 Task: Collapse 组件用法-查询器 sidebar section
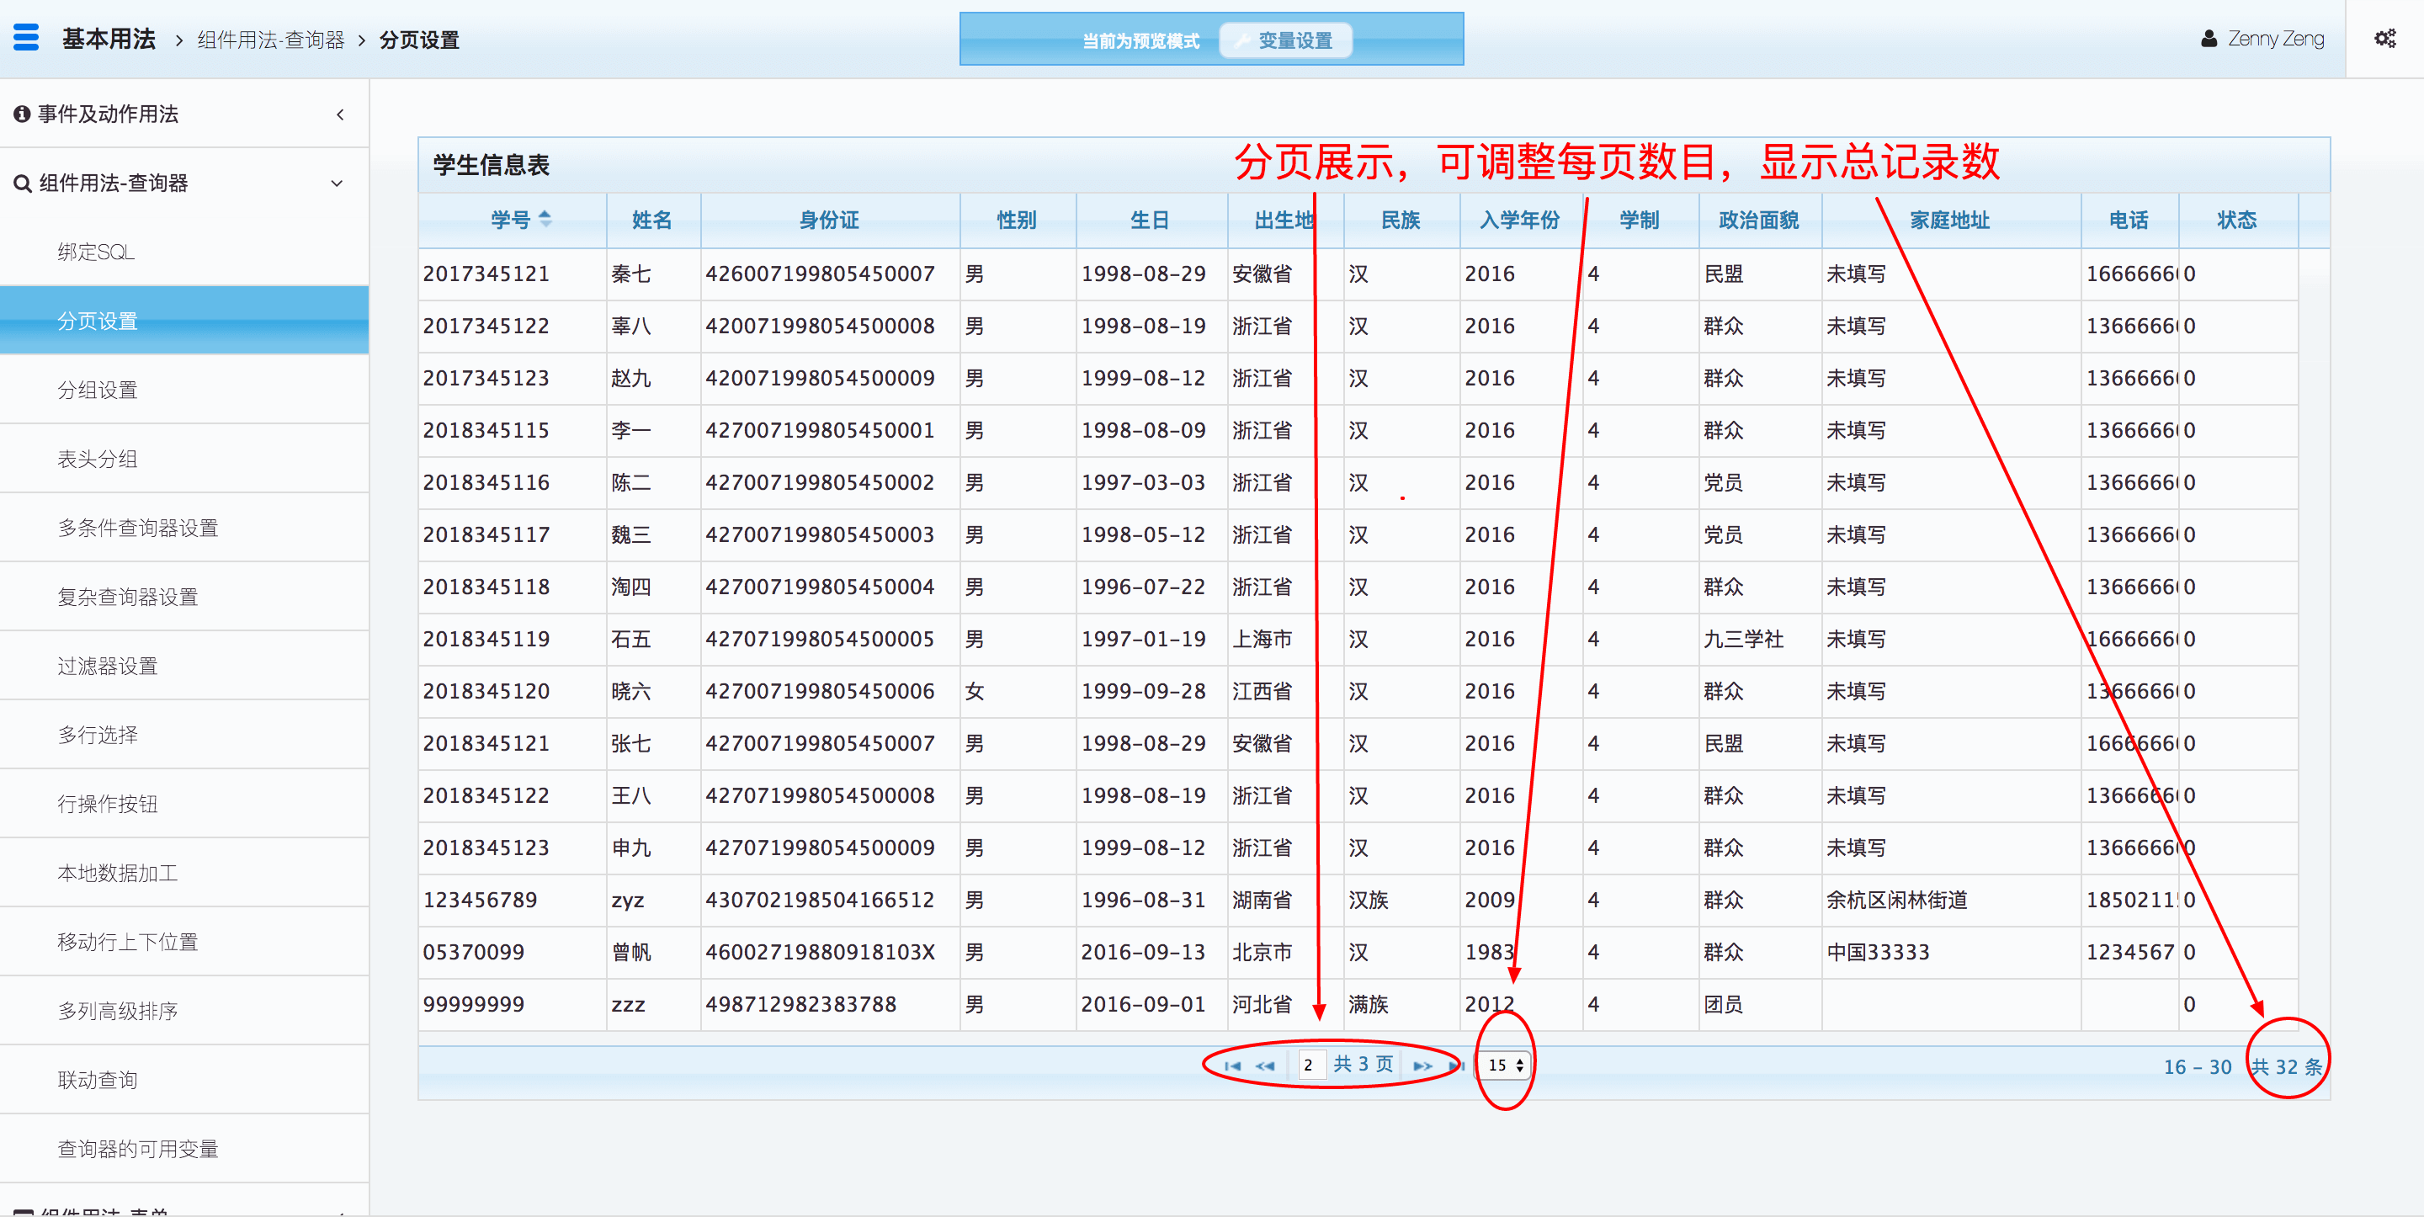click(x=337, y=183)
